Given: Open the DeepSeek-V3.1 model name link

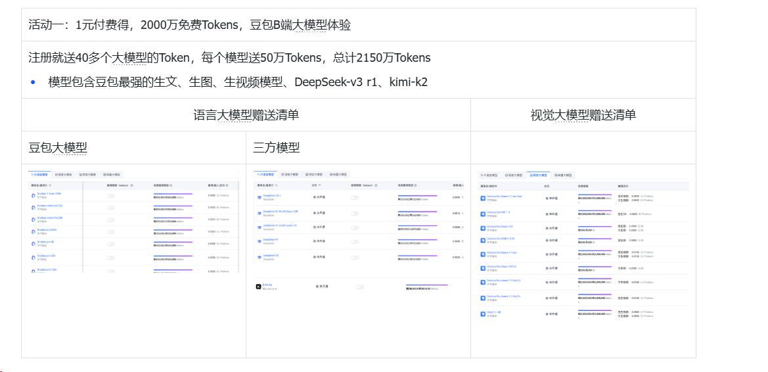Looking at the screenshot, I should coord(272,196).
